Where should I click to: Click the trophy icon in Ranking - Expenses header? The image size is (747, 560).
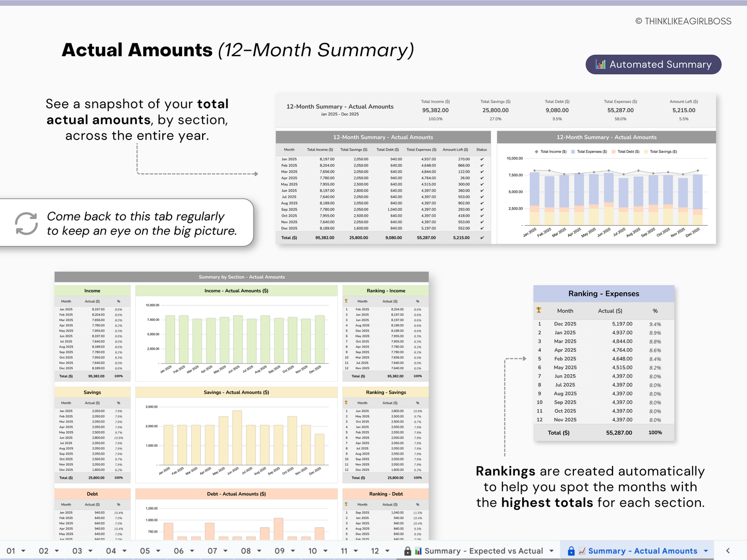[x=539, y=310]
